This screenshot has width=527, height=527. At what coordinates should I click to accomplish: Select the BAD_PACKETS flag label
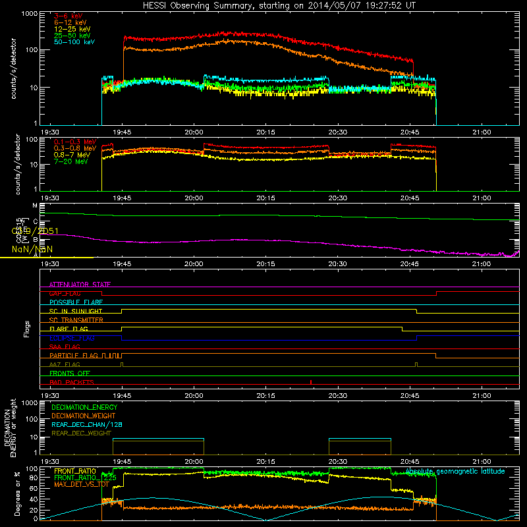[x=72, y=382]
